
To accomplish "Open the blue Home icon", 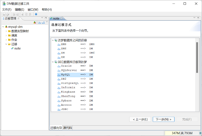I will click(x=36, y=14).
